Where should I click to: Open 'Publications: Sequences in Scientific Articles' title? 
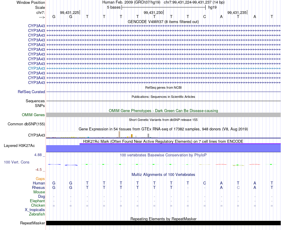tap(163, 97)
